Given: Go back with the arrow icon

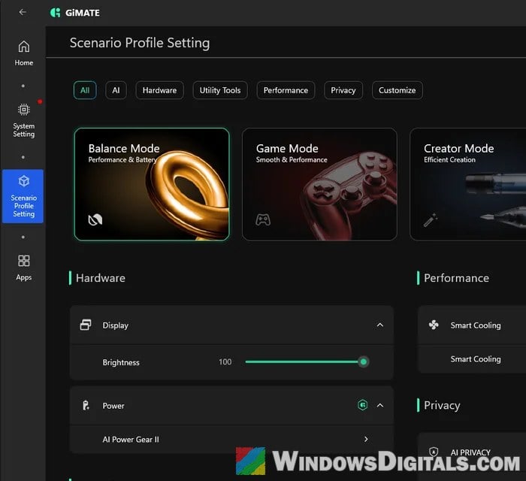Looking at the screenshot, I should (x=23, y=13).
